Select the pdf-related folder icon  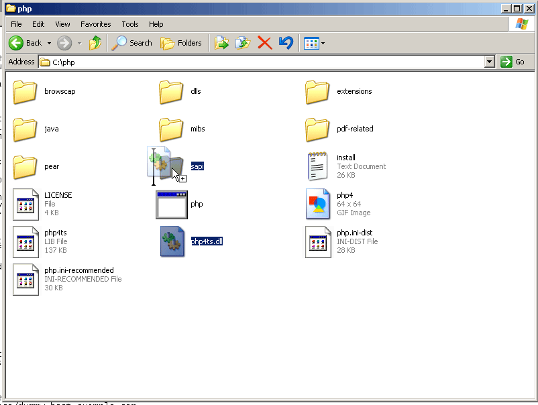(317, 129)
